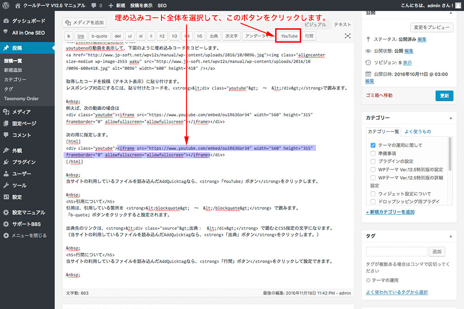Check the プラグインの設定 category
The image size is (464, 309).
click(373, 161)
